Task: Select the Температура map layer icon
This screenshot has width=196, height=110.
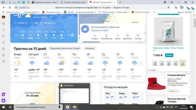Action: (x=106, y=36)
